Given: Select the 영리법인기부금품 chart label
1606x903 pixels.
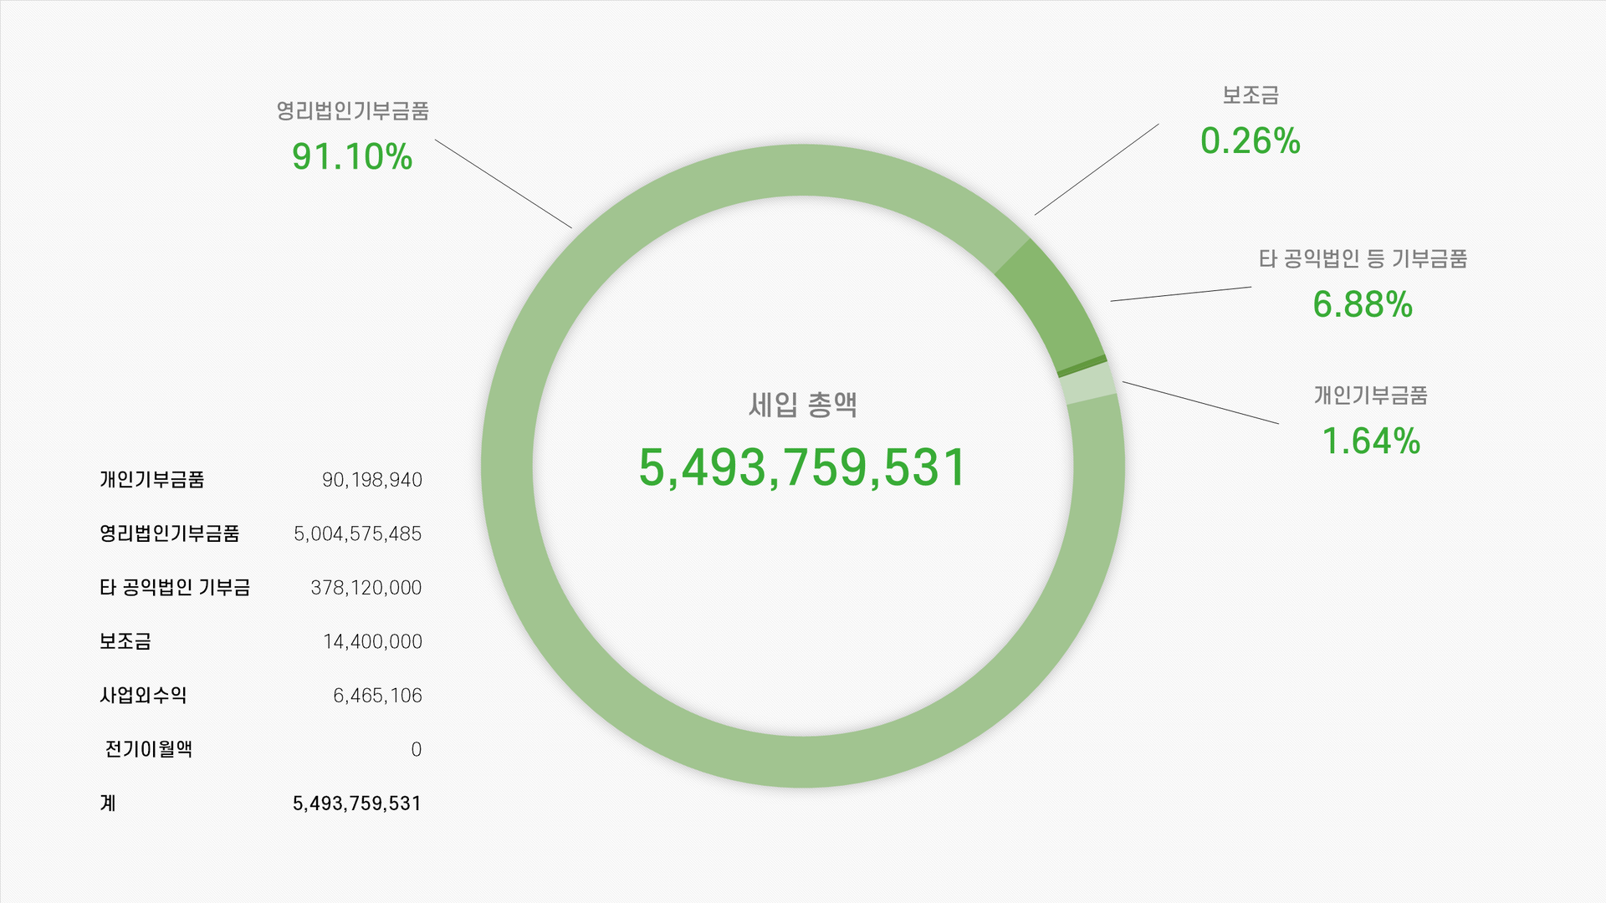Looking at the screenshot, I should pyautogui.click(x=353, y=110).
